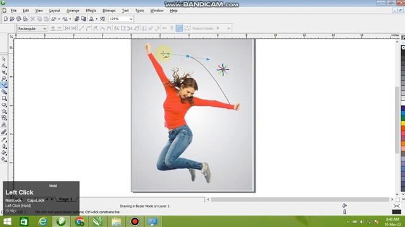Select the Bezier curve tool in toolbox
405x227 pixels.
pyautogui.click(x=4, y=85)
